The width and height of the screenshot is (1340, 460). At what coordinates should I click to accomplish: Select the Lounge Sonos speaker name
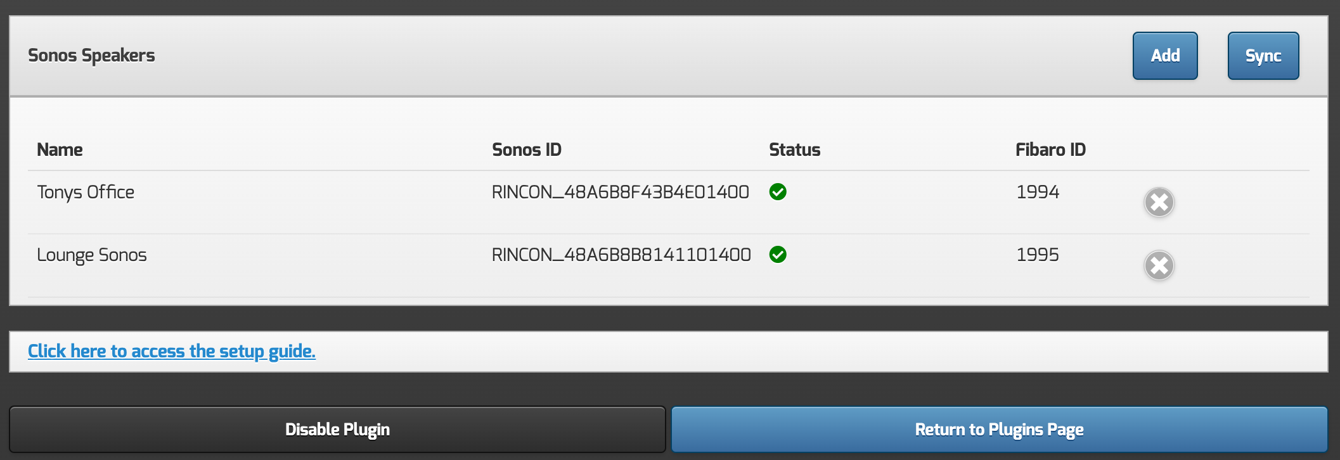(x=92, y=255)
